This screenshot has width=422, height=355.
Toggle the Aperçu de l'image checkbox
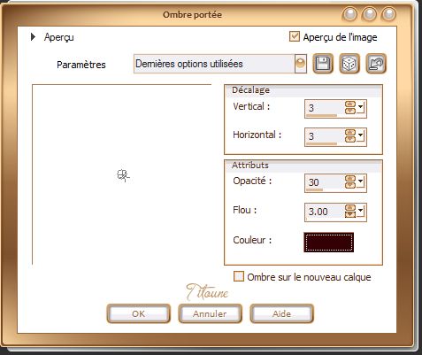(295, 36)
